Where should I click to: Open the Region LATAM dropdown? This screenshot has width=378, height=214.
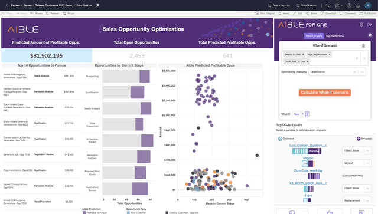point(357,163)
